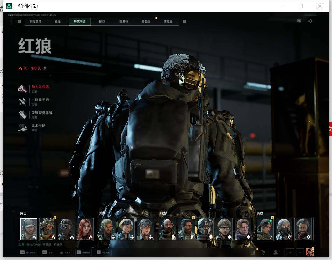Open the stats bar-chart icon
Image resolution: width=332 pixels, height=260 pixels.
coord(253,252)
